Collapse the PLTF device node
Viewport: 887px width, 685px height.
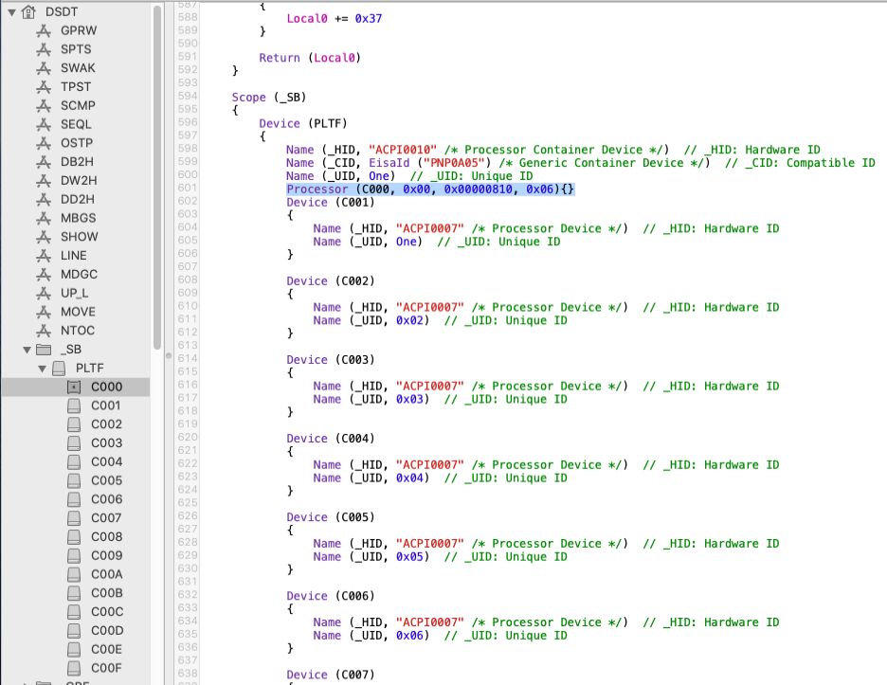pos(42,369)
